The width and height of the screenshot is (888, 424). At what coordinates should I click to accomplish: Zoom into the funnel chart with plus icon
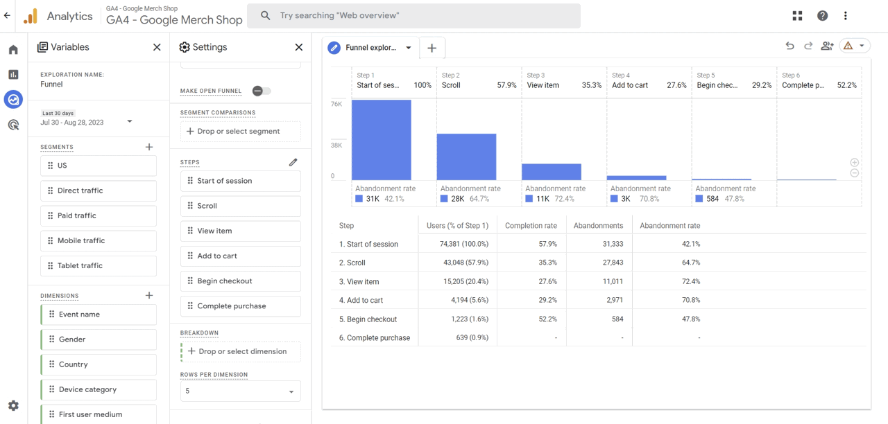click(x=854, y=161)
